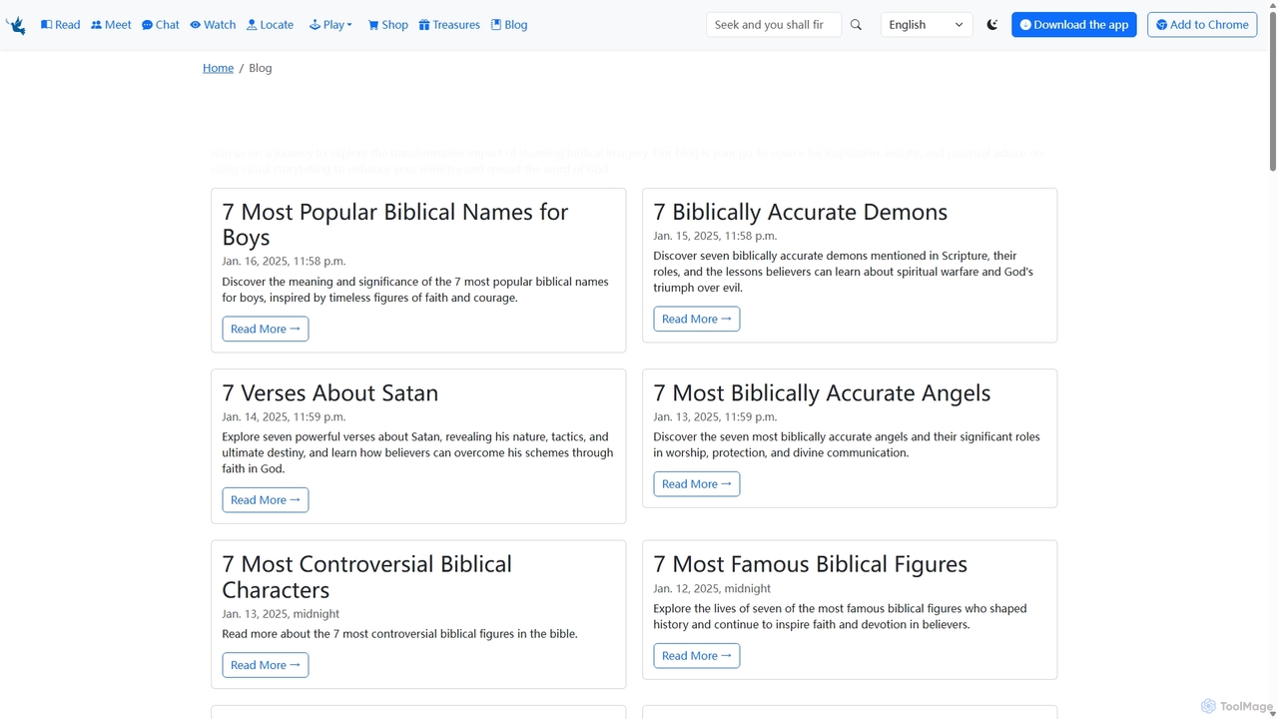Click date Jan. 15, 2025, 11:58 p.m.
1278x719 pixels.
click(715, 236)
